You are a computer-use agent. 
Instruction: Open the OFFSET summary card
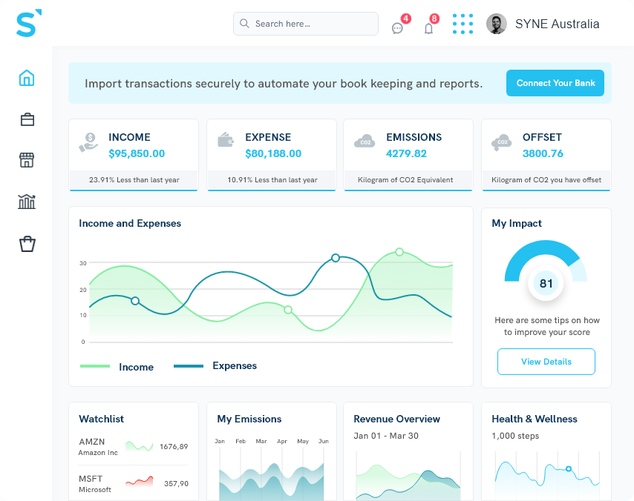click(x=546, y=154)
